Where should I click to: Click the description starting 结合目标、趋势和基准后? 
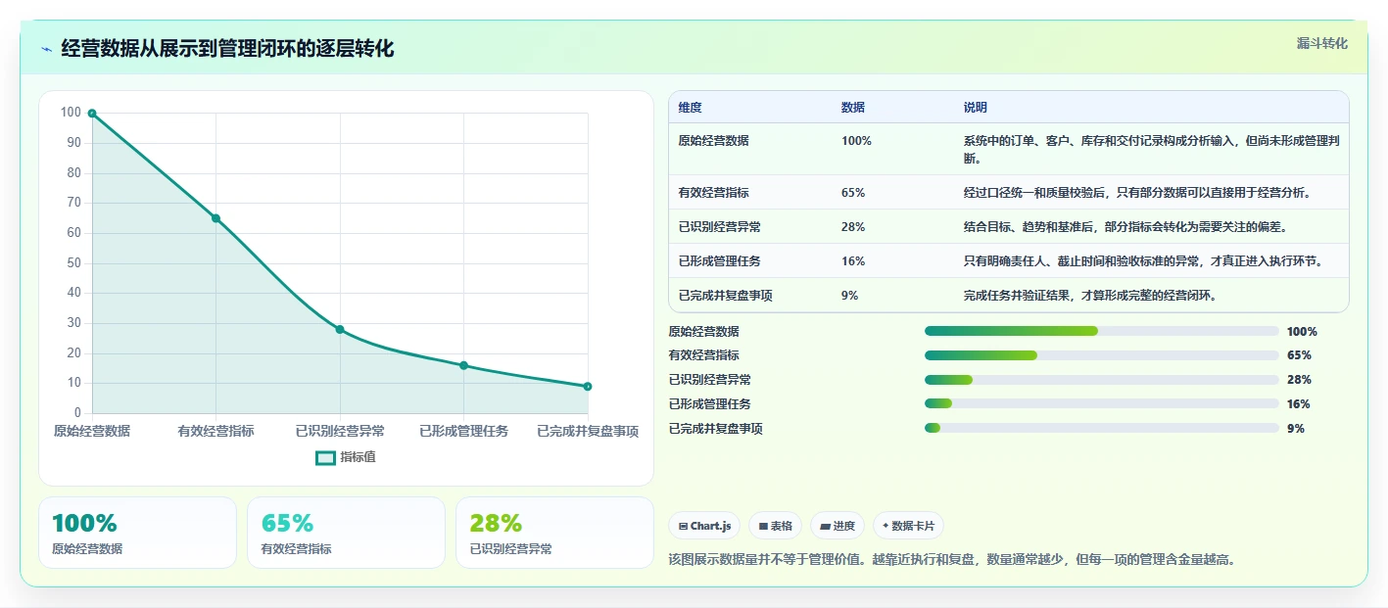pyautogui.click(x=1125, y=227)
